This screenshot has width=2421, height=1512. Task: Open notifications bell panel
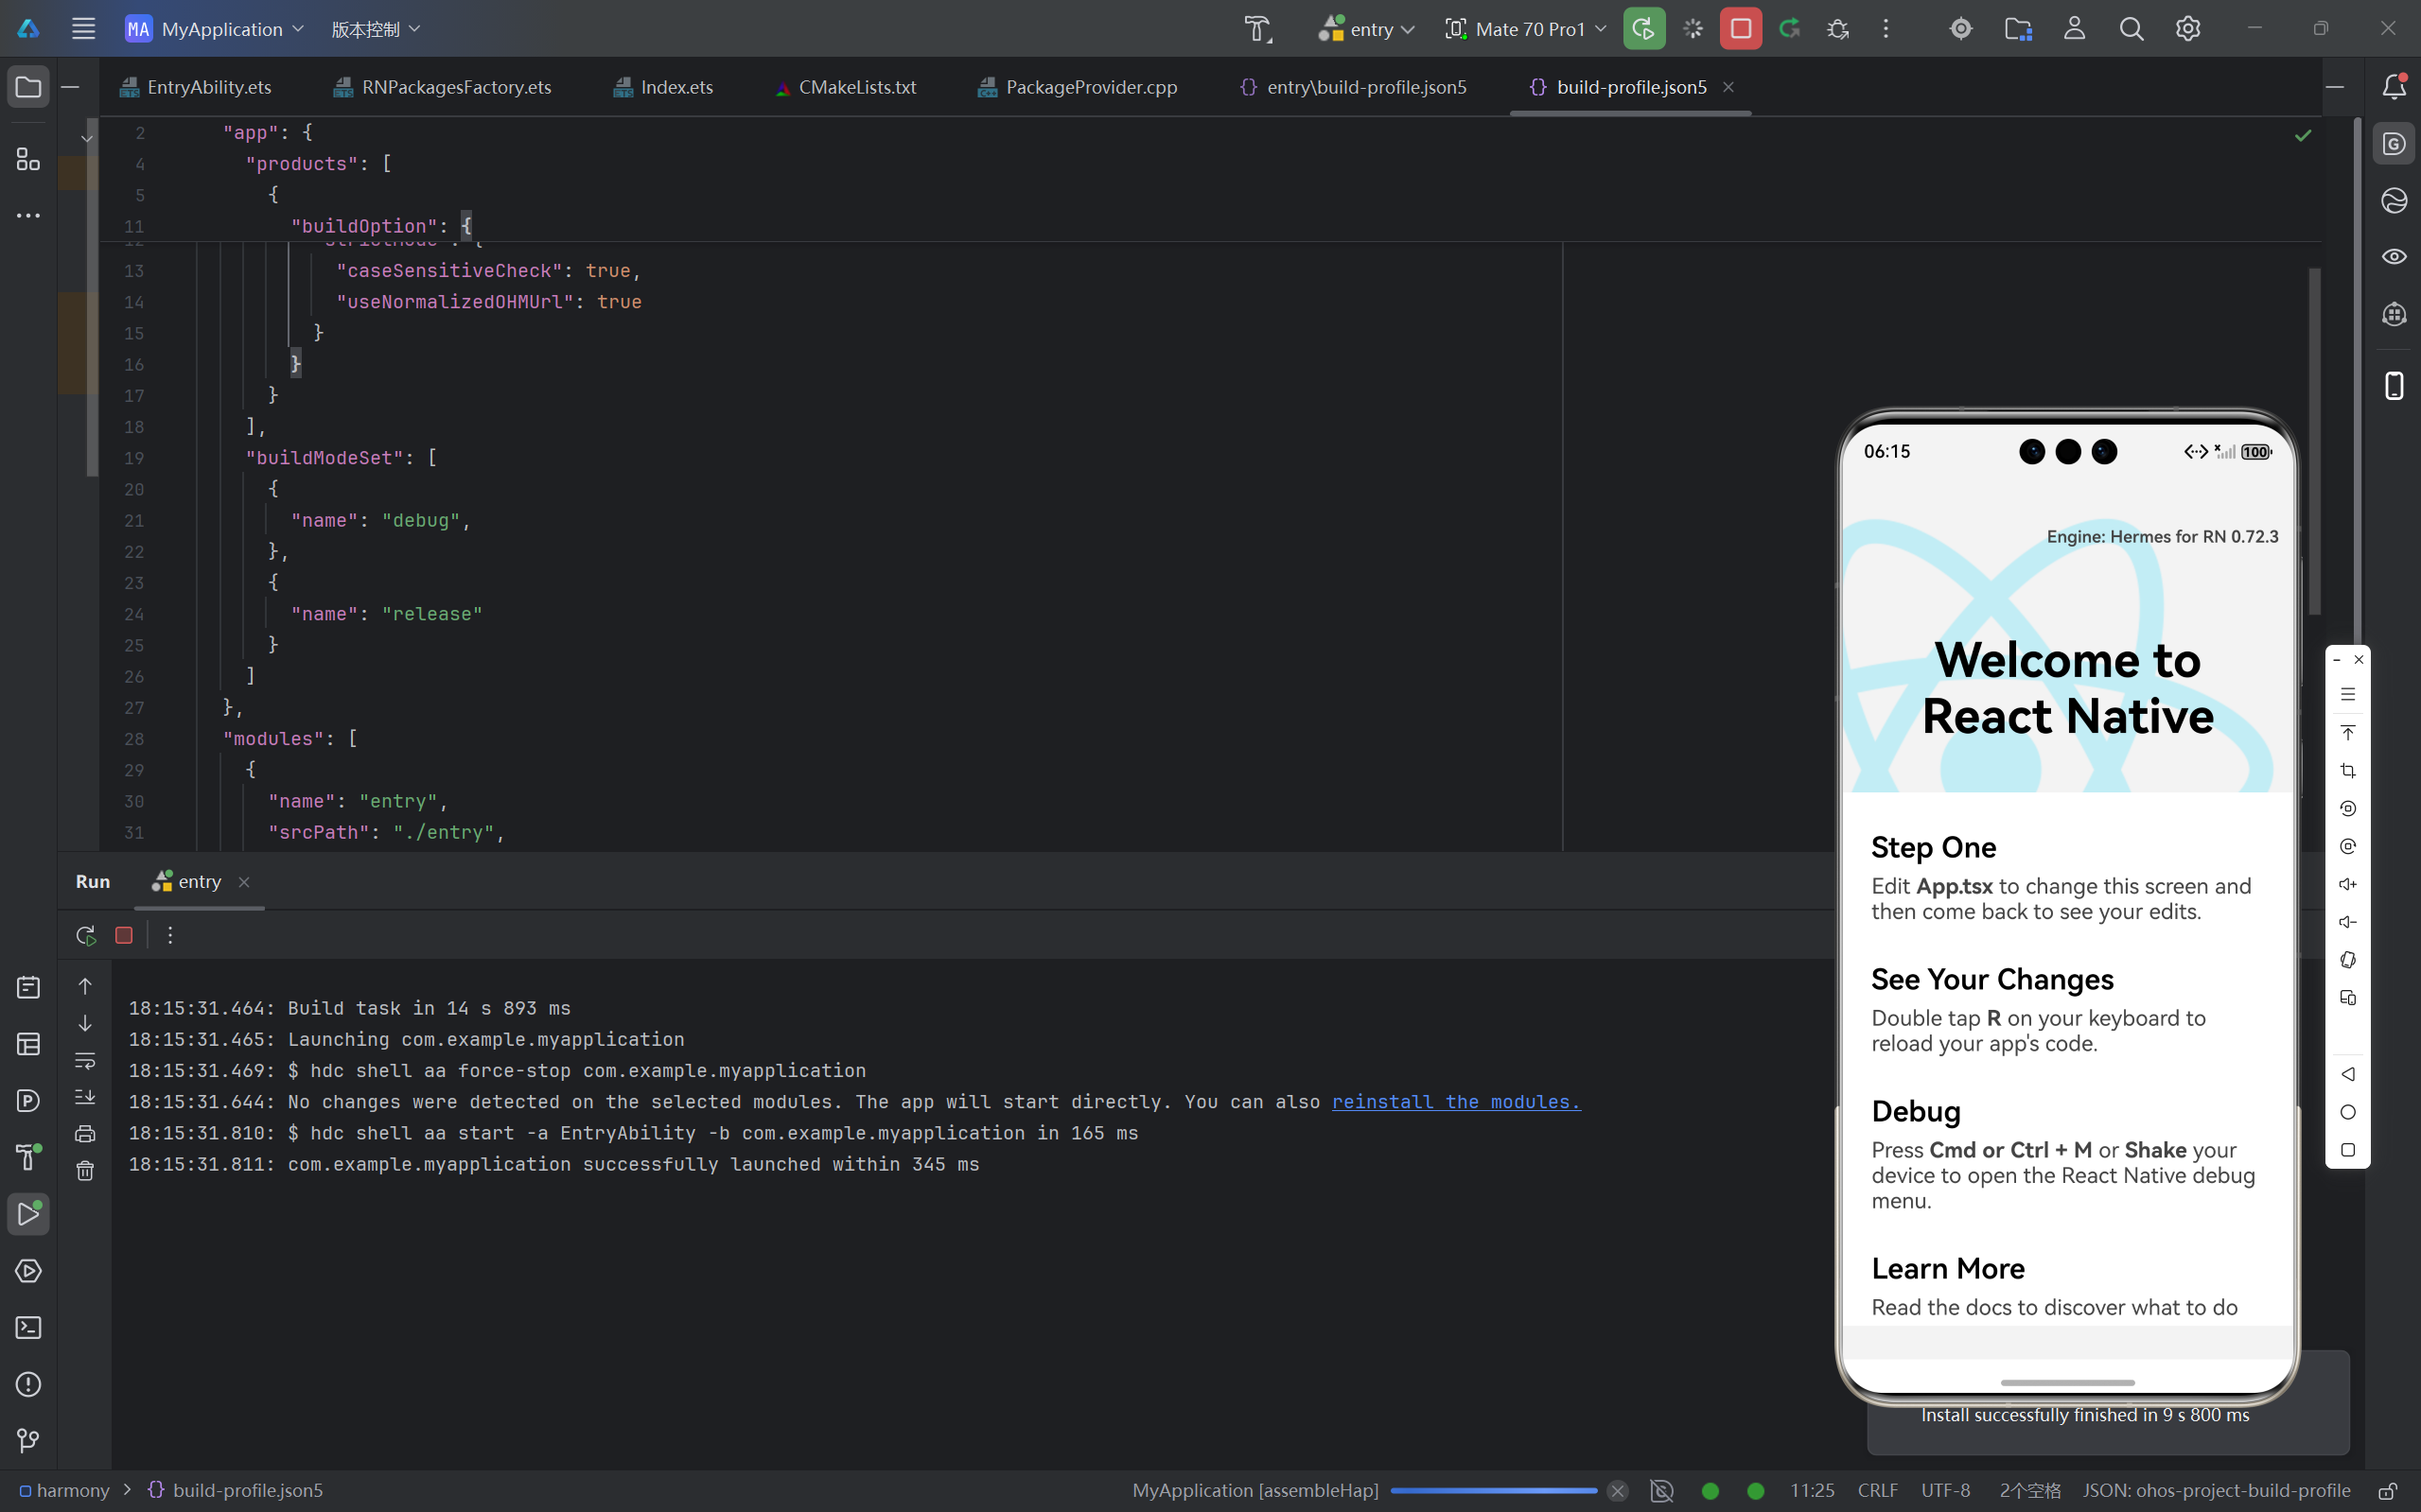(x=2393, y=87)
